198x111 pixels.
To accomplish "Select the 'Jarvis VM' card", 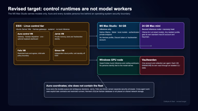I will (70, 39).
